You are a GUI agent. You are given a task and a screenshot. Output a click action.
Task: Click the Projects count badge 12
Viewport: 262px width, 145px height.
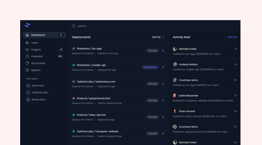61,50
